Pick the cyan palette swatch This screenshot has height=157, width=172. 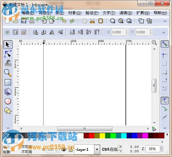pos(124,136)
